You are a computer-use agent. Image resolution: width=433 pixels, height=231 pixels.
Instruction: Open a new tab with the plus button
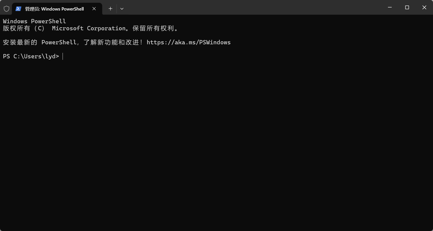(x=110, y=9)
